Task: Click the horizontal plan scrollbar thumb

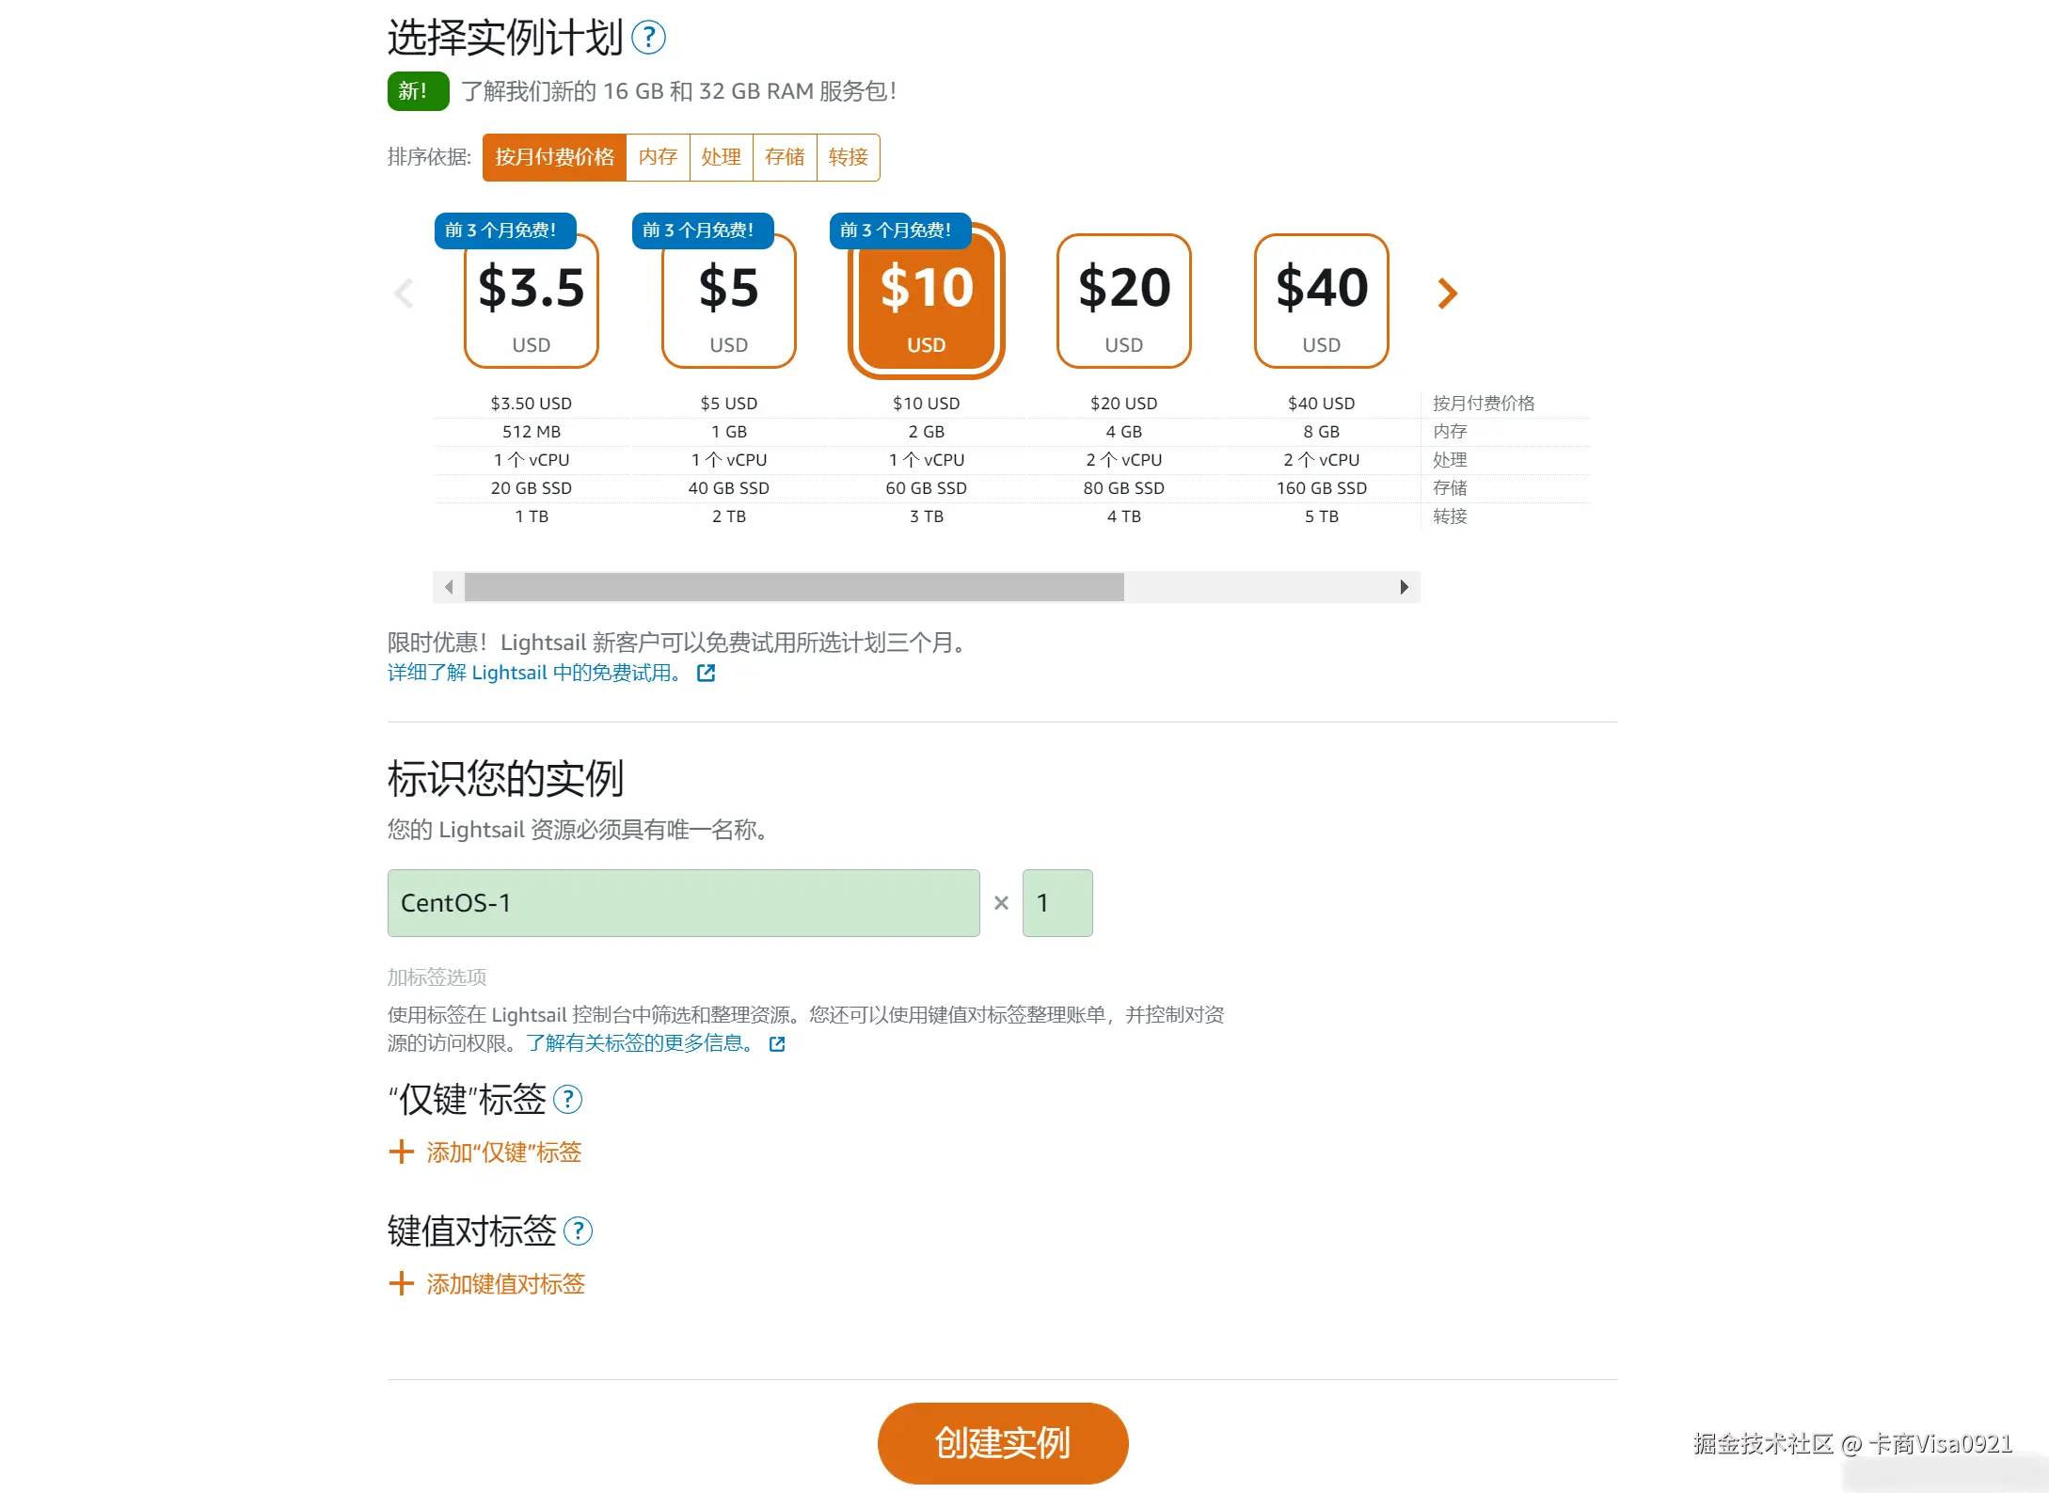Action: pyautogui.click(x=794, y=587)
